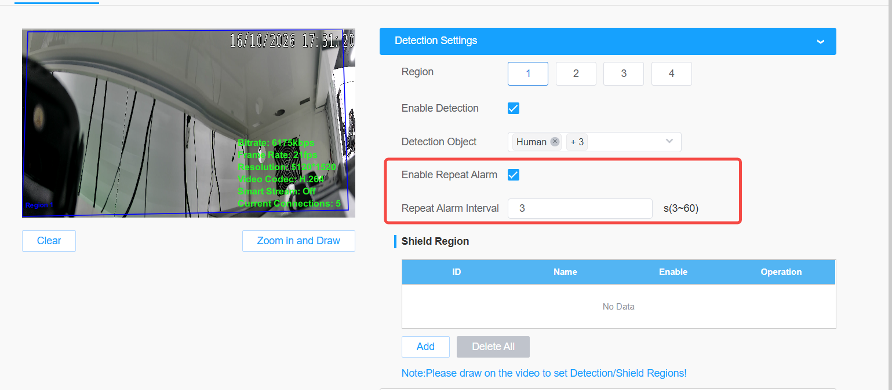Choose Region 4
Viewport: 892px width, 390px height.
tap(672, 74)
